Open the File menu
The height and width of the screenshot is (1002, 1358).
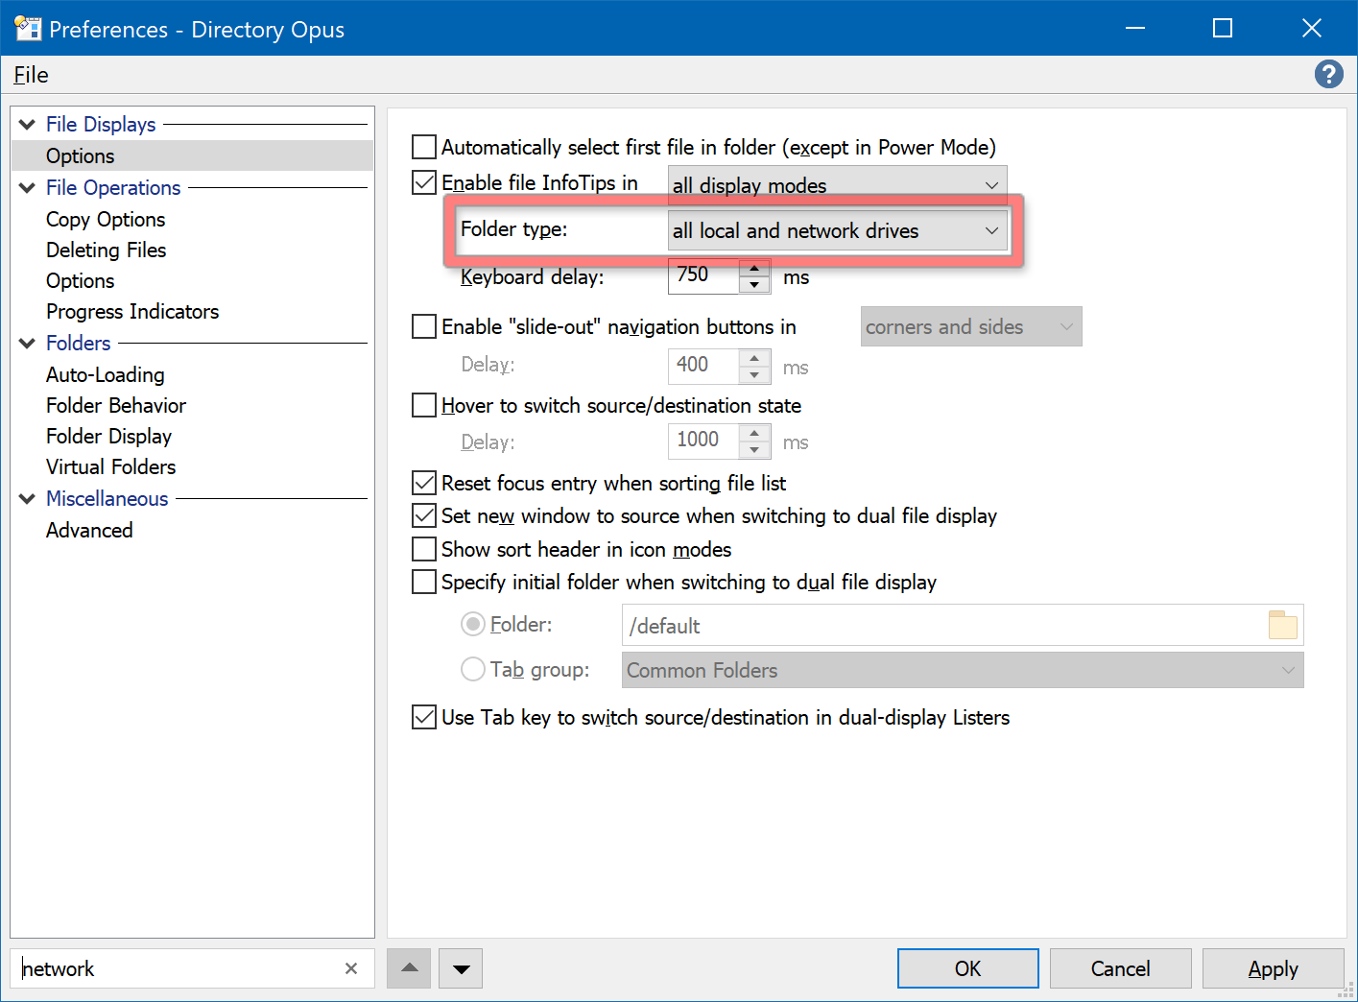click(31, 75)
